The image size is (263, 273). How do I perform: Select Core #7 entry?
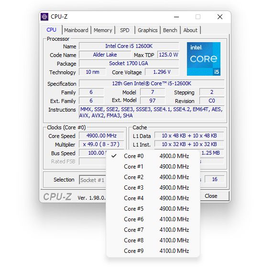click(153, 229)
